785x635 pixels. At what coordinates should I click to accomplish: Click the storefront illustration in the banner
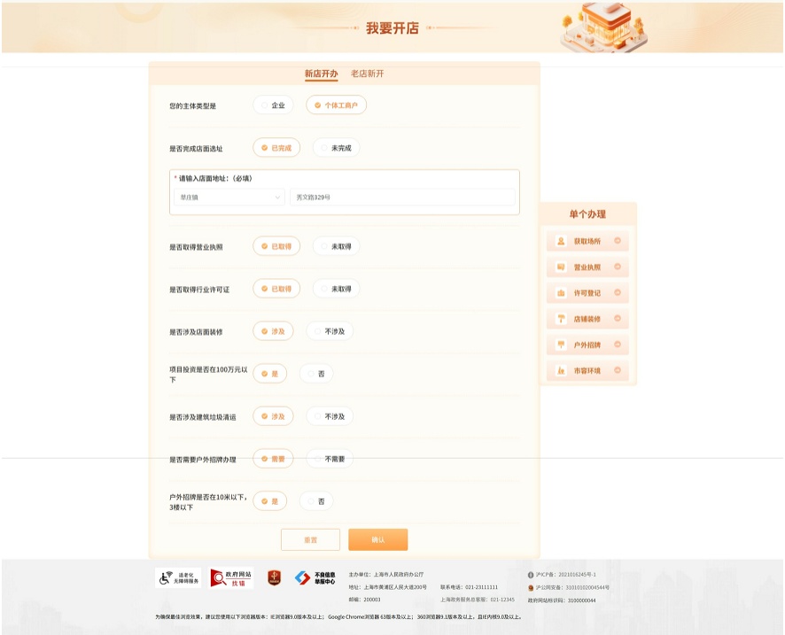pos(604,27)
